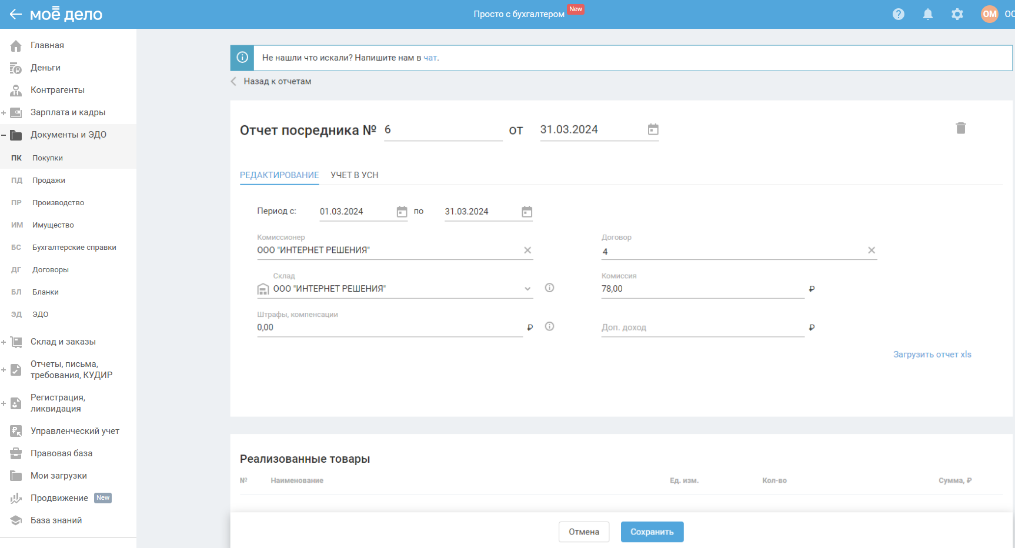Click the Регистрация, ликвидация icon
1015x548 pixels.
point(16,403)
